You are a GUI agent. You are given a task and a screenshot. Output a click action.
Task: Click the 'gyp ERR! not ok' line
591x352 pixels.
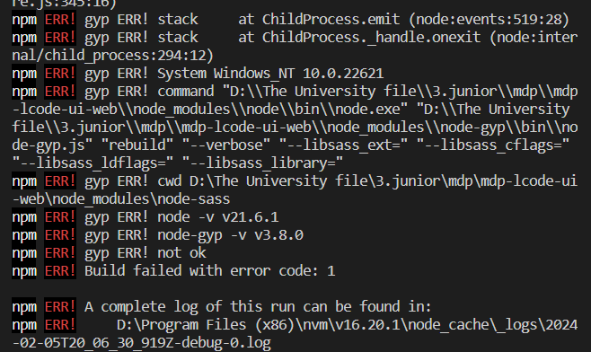pos(146,253)
